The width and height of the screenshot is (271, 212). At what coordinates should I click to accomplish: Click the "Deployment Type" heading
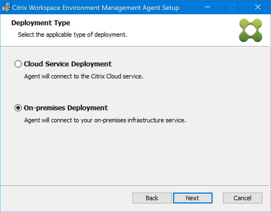click(x=41, y=23)
